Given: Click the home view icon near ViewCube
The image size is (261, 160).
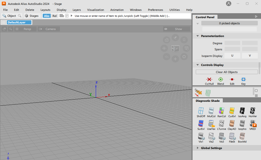Looking at the screenshot, I should point(167,40).
